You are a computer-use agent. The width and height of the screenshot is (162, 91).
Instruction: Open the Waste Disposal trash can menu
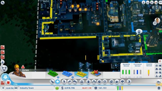click(x=88, y=82)
